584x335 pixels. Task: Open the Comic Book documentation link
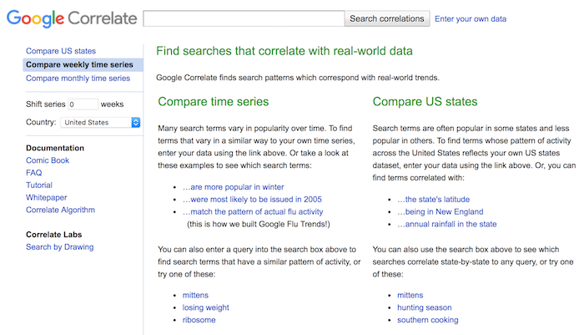point(48,160)
